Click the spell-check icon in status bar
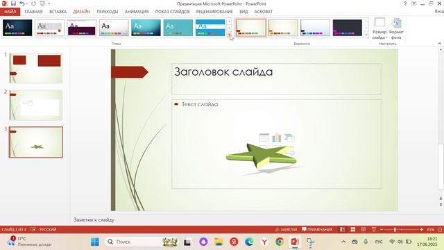 33,229
